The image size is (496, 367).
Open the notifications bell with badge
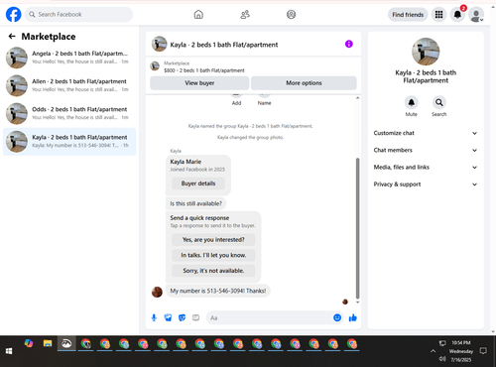click(457, 15)
